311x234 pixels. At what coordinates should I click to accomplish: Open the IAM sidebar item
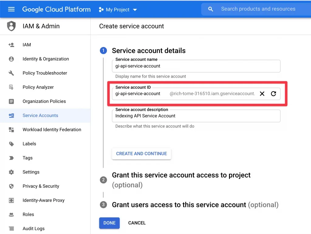point(27,45)
